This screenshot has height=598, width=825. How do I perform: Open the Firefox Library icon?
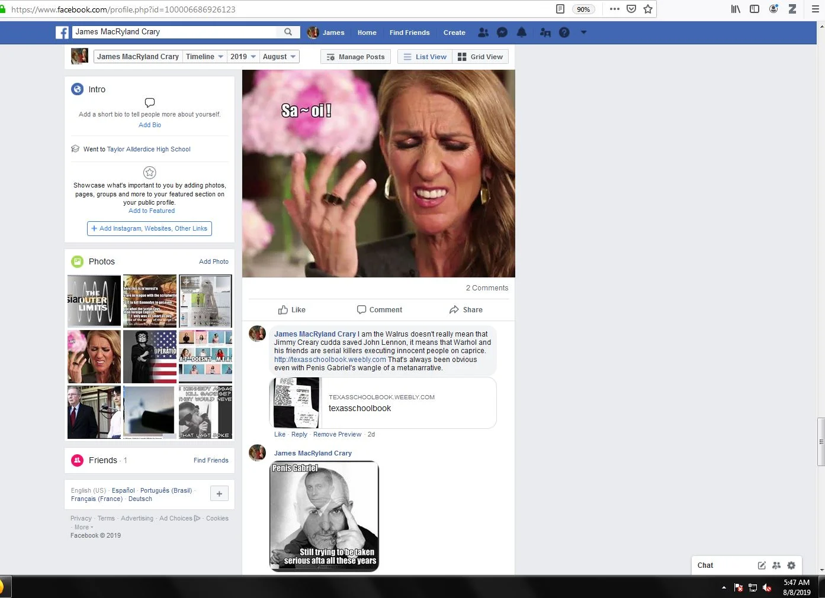click(x=736, y=9)
